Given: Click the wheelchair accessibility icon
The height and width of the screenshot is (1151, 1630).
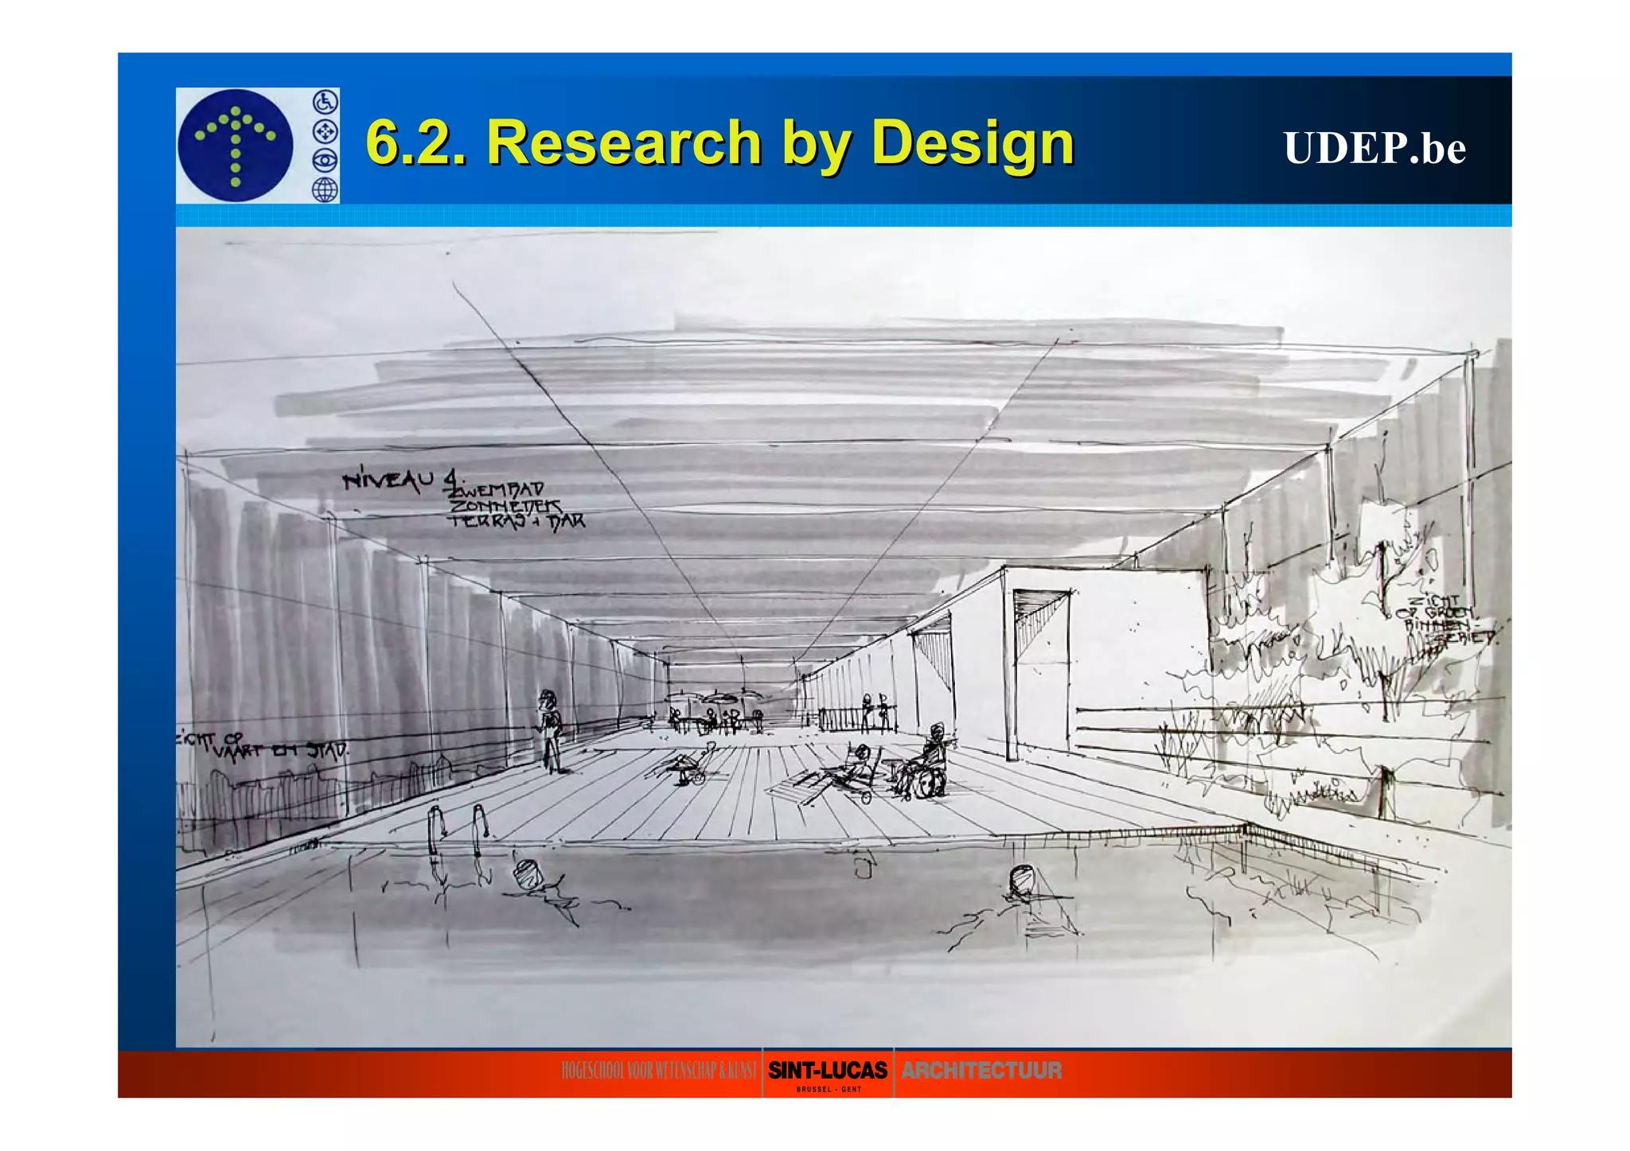Looking at the screenshot, I should click(x=325, y=102).
